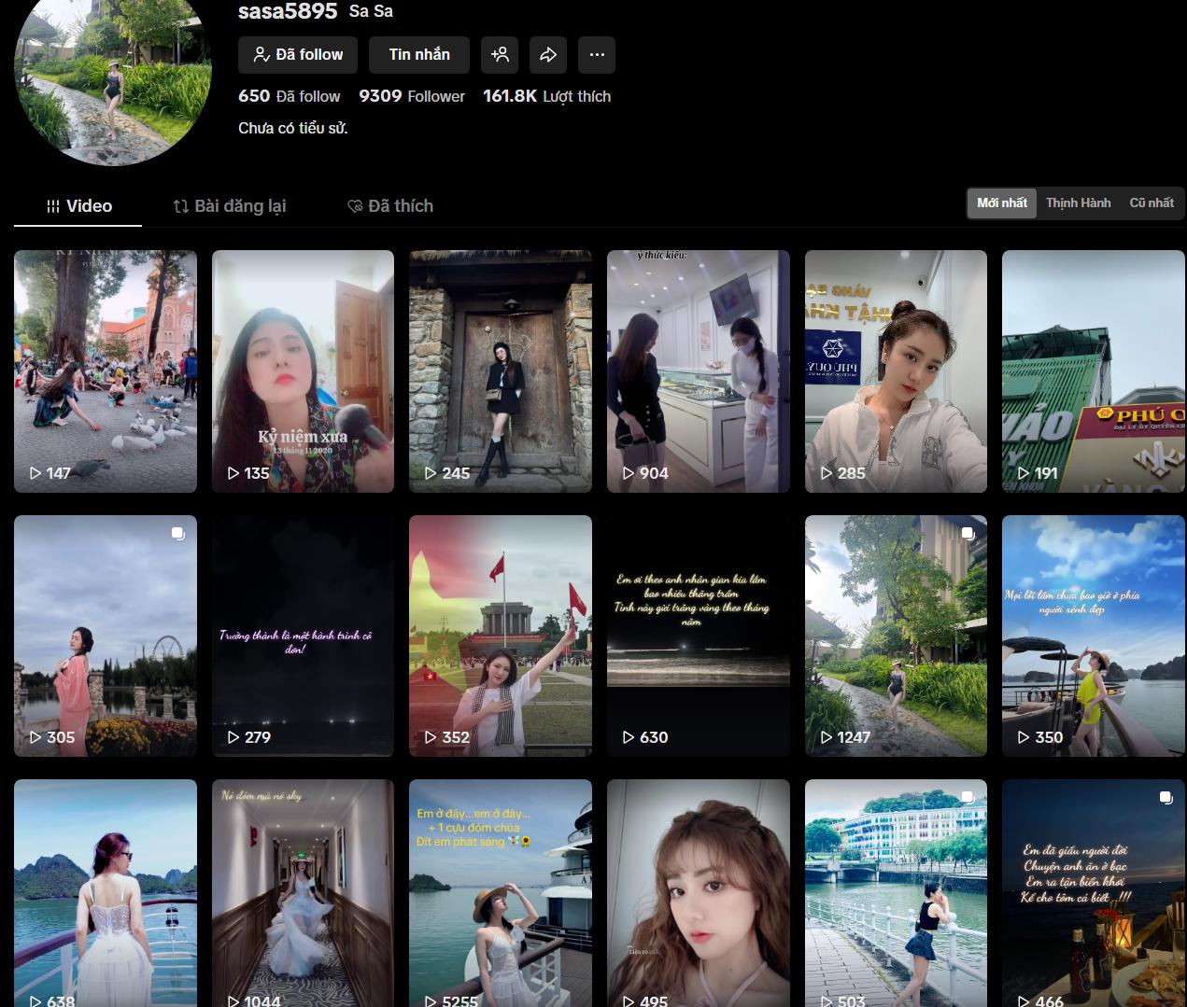
Task: Open the Kỷ niệm xưa video thumbnail
Action: (303, 371)
